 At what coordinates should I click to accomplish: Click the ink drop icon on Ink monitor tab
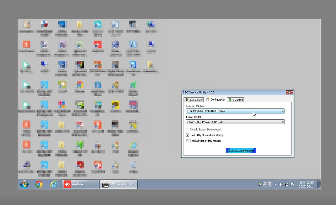click(x=187, y=100)
